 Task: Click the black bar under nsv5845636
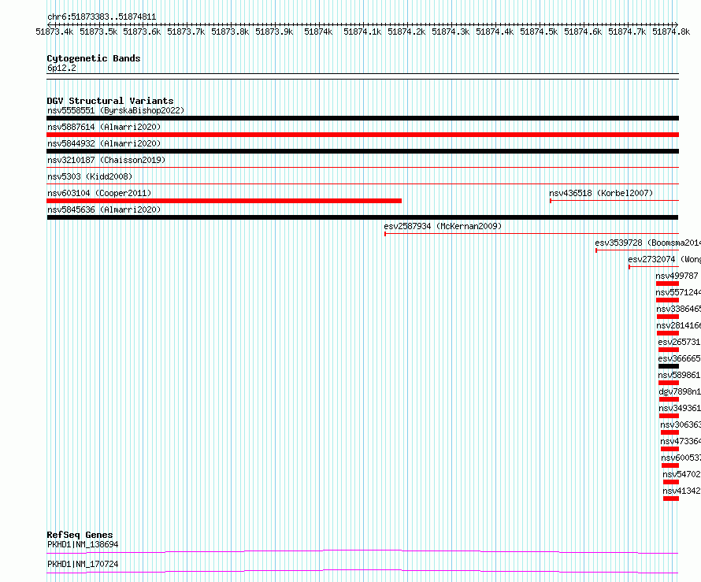pos(362,217)
